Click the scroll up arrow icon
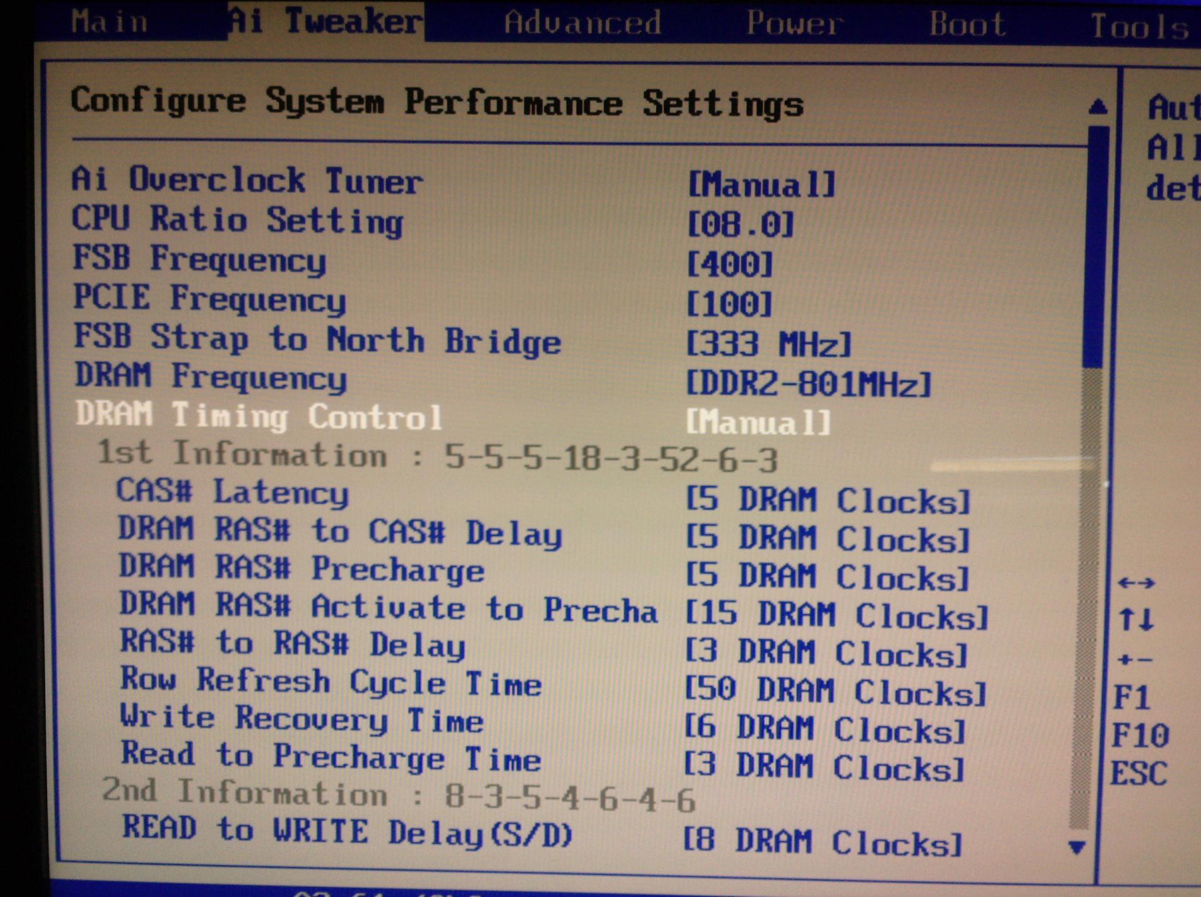 click(1097, 107)
